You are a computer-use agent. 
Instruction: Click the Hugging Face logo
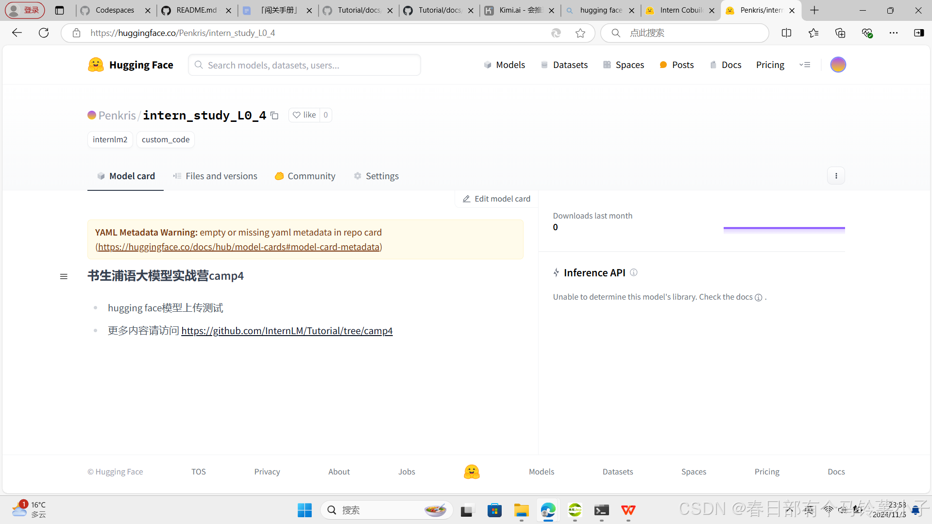click(131, 65)
